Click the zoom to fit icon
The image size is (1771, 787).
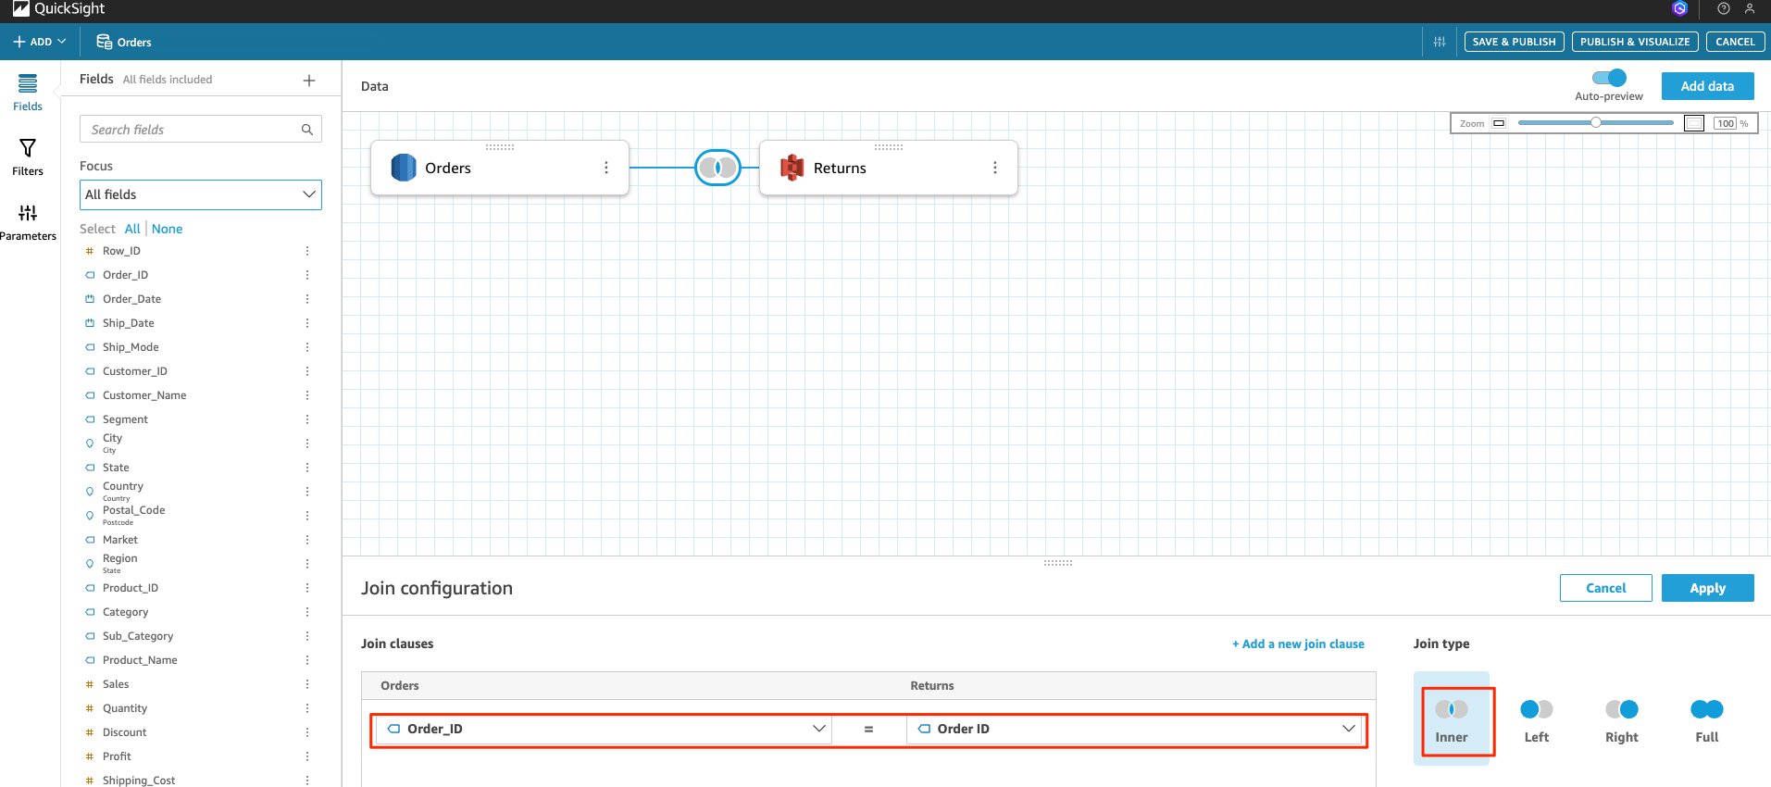click(x=1694, y=123)
